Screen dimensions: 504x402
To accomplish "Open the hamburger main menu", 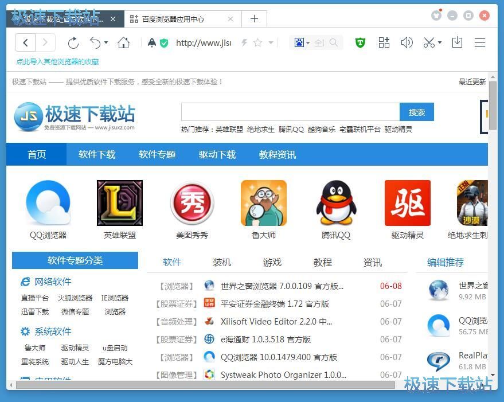I will (480, 42).
